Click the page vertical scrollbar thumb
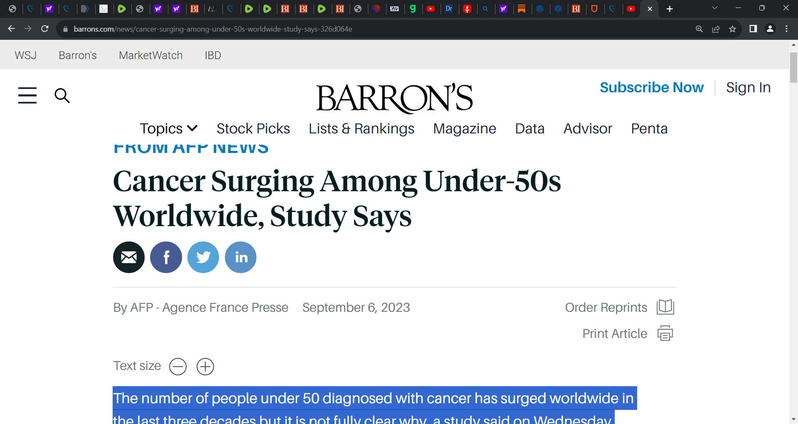Screen dimensions: 798x424 [793, 68]
